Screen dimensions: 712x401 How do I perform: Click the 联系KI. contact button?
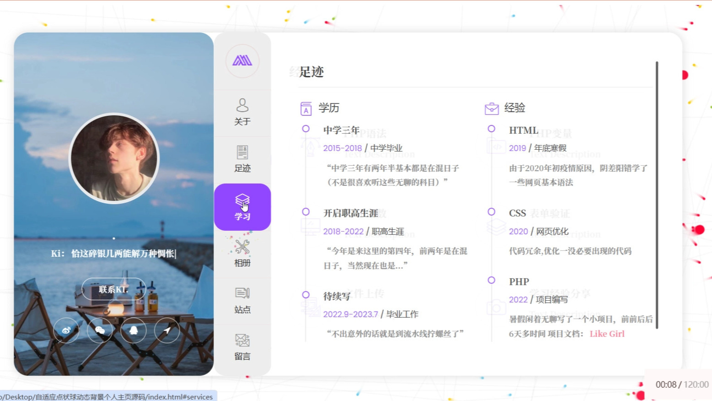114,289
